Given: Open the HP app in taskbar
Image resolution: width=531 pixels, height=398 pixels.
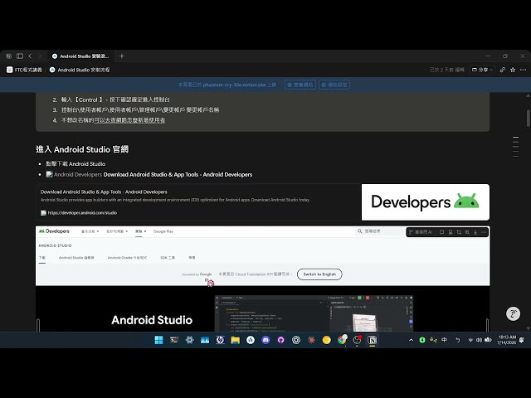Looking at the screenshot, I should [x=220, y=340].
